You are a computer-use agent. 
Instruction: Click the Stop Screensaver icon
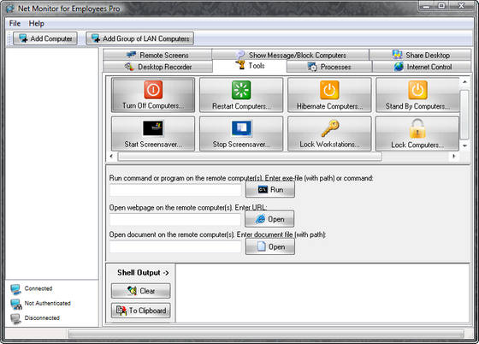point(241,128)
